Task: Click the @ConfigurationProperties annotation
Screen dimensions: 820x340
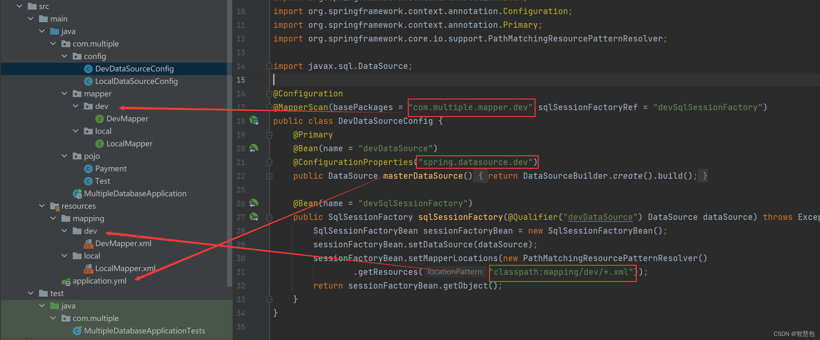Action: (x=353, y=162)
